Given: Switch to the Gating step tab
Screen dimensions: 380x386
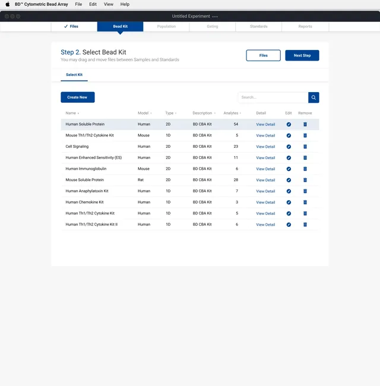Looking at the screenshot, I should 213,26.
